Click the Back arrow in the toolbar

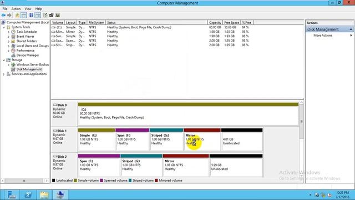coord(3,15)
